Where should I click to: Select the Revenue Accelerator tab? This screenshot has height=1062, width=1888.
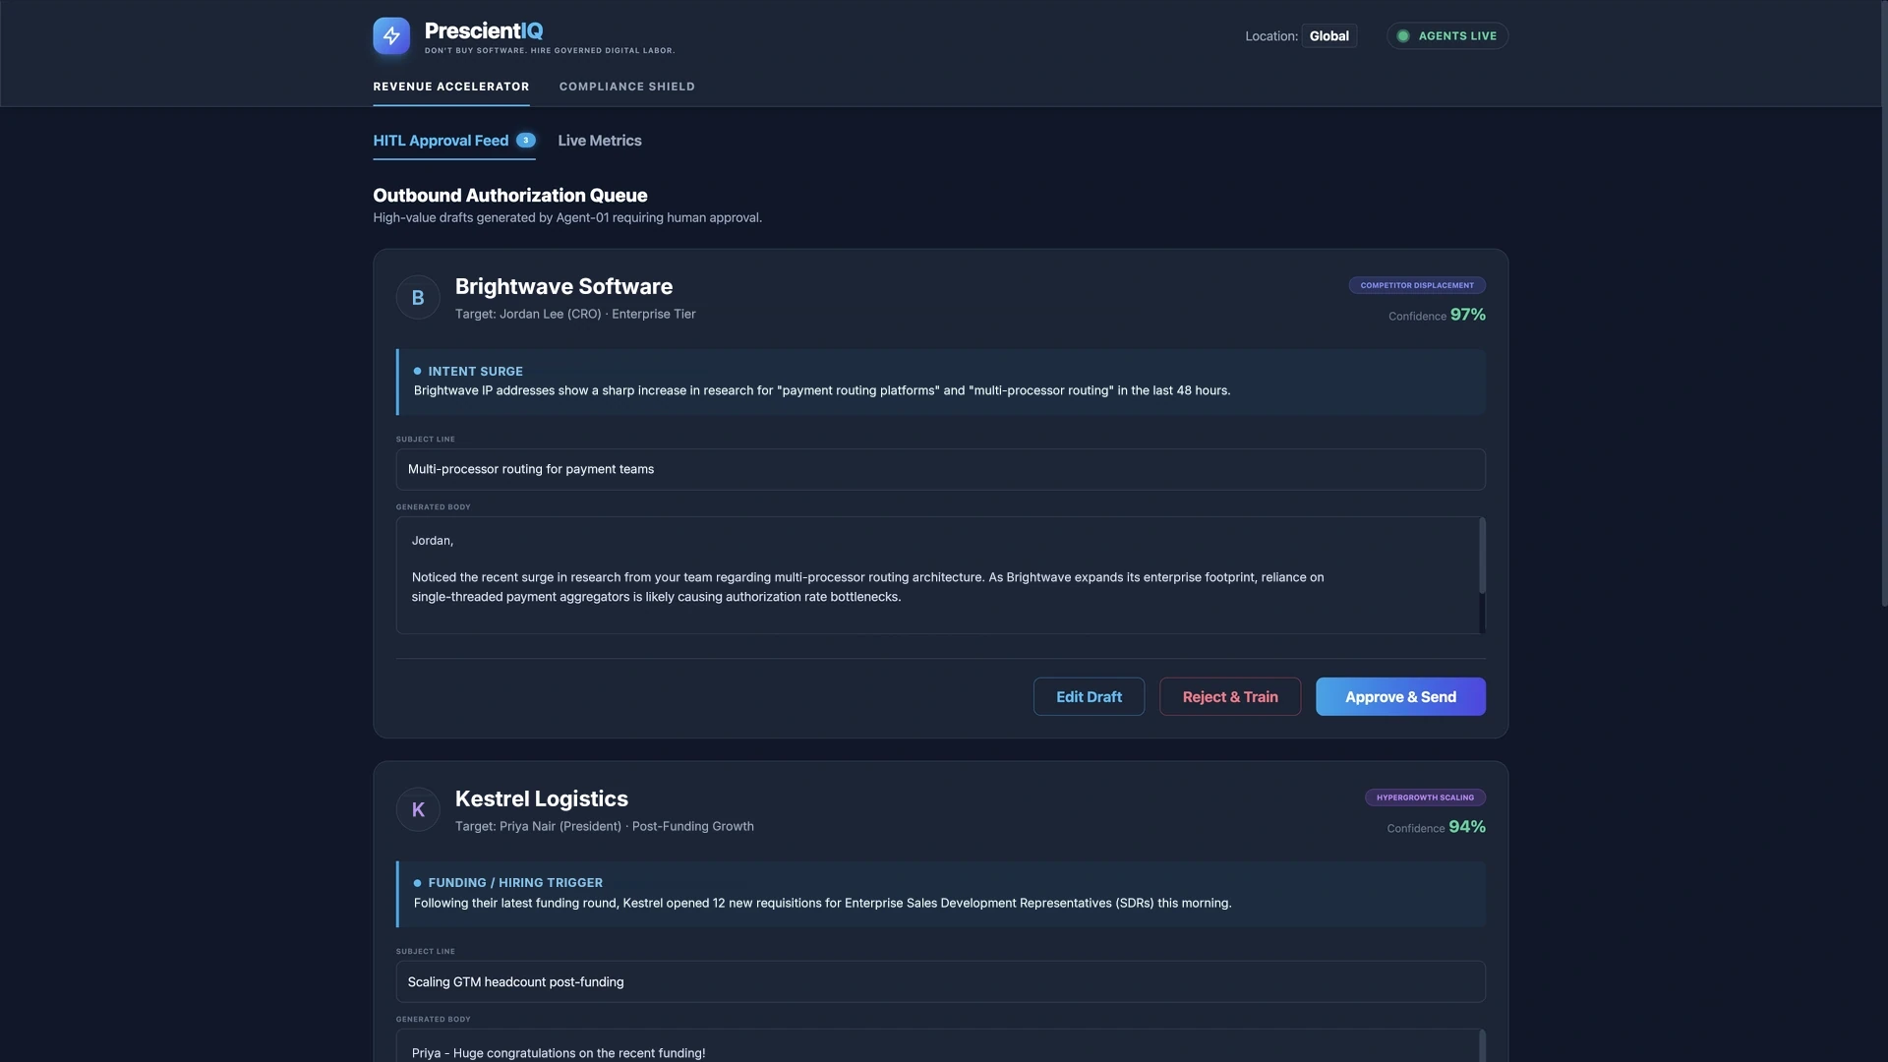pos(451,87)
